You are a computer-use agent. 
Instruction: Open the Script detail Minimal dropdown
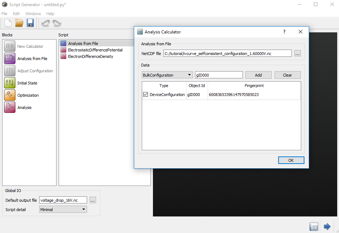63,209
